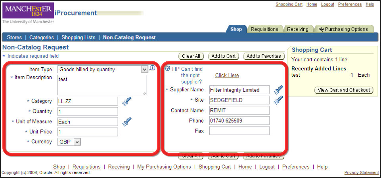
Task: Open Preferences from the header links
Action: [350, 4]
